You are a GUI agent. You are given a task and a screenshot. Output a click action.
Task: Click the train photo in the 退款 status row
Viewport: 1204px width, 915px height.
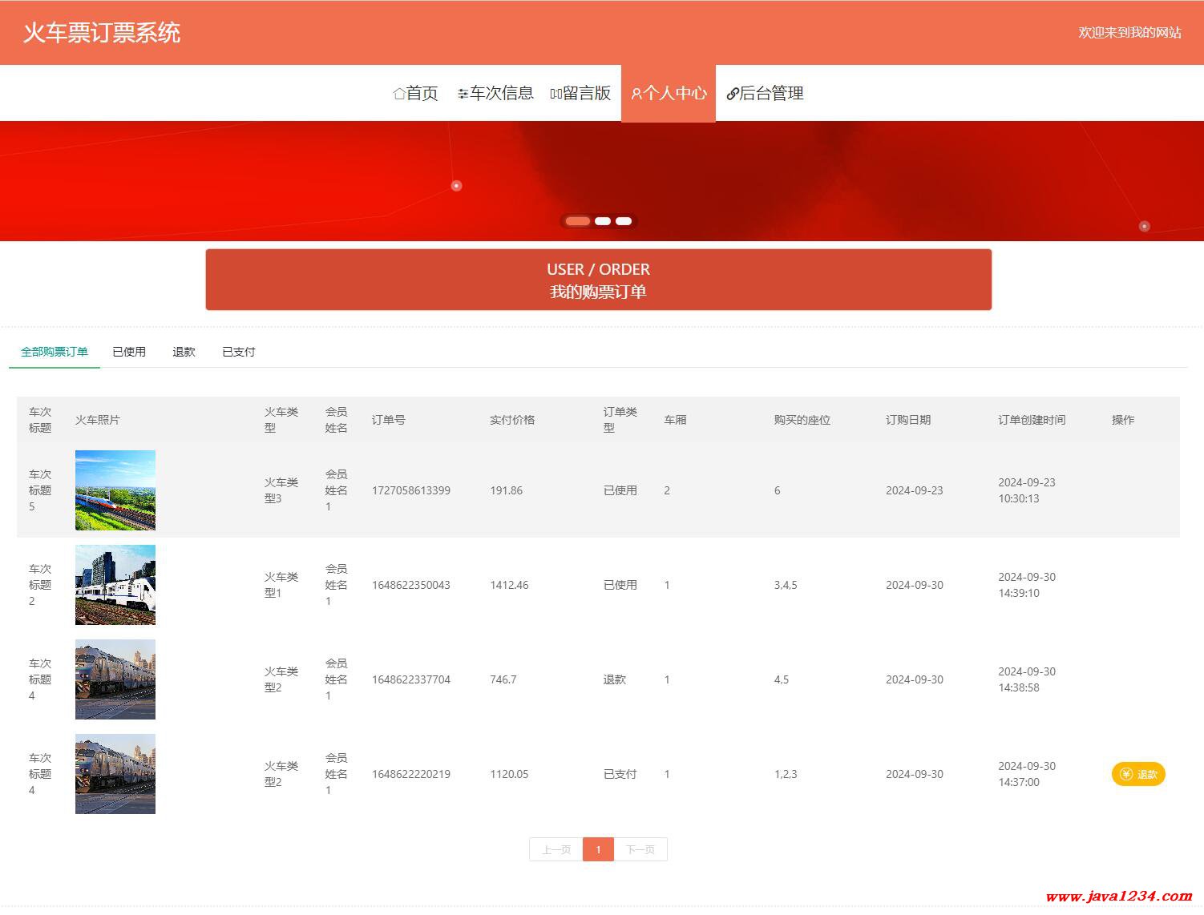115,679
